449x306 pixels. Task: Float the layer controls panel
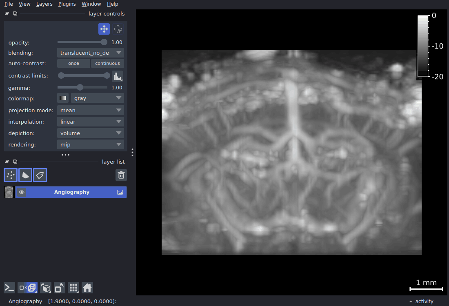point(15,13)
